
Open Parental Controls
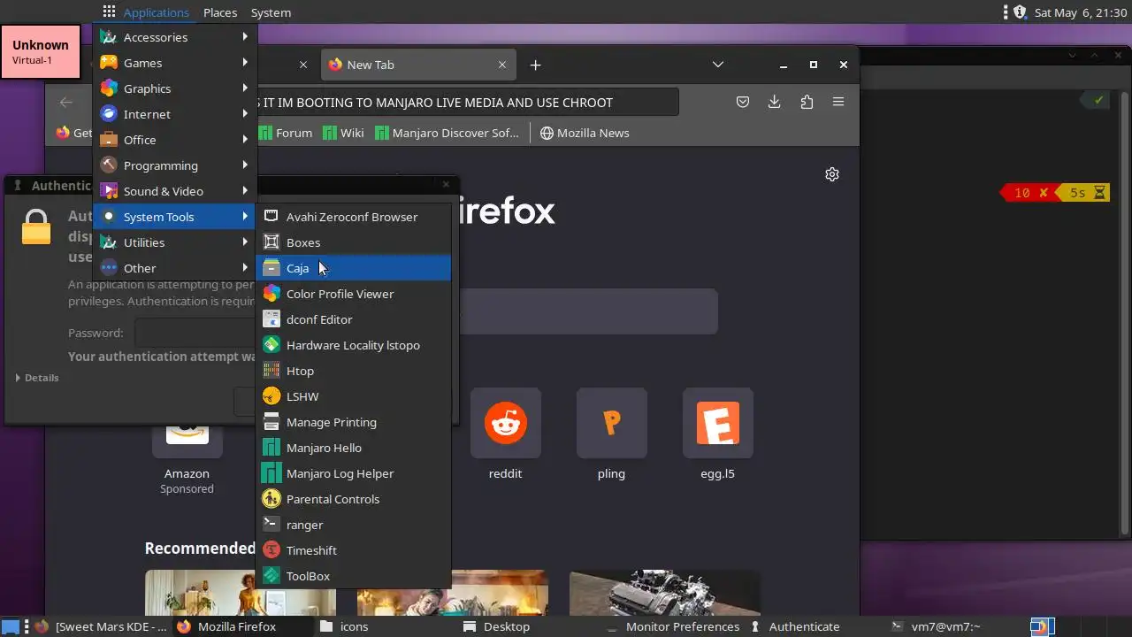(x=353, y=499)
